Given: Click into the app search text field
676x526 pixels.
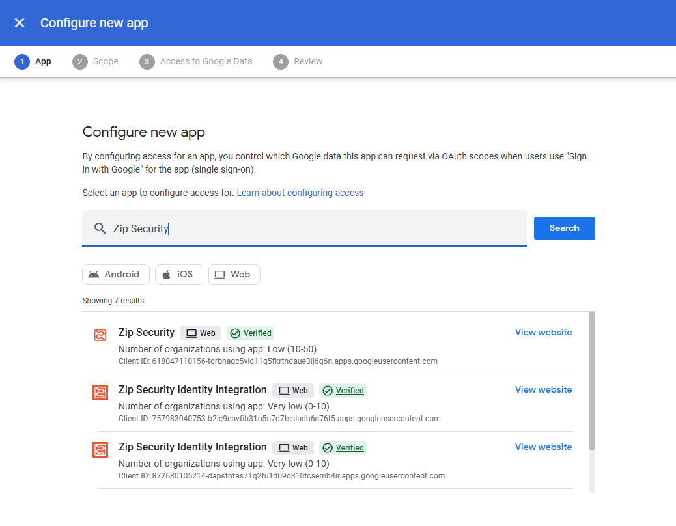Looking at the screenshot, I should coord(313,228).
